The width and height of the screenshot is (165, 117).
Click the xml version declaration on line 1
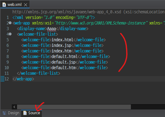click(x=54, y=17)
